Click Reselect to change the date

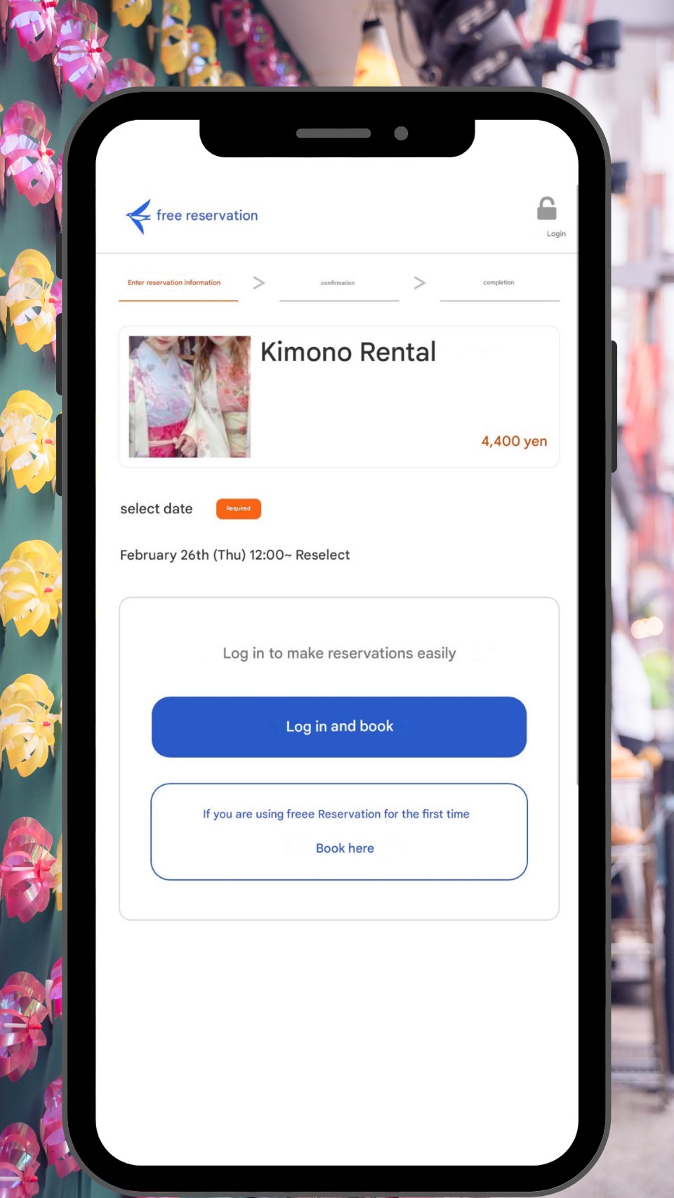(322, 555)
